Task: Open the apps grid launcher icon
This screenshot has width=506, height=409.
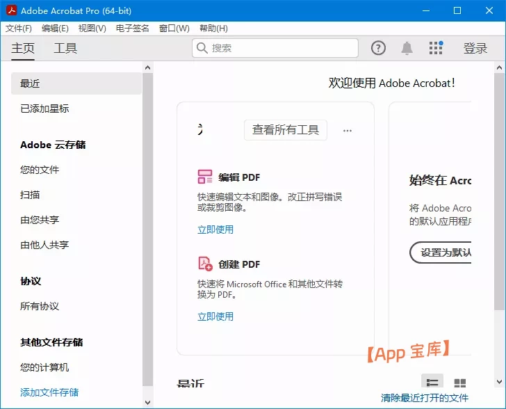Action: 436,48
